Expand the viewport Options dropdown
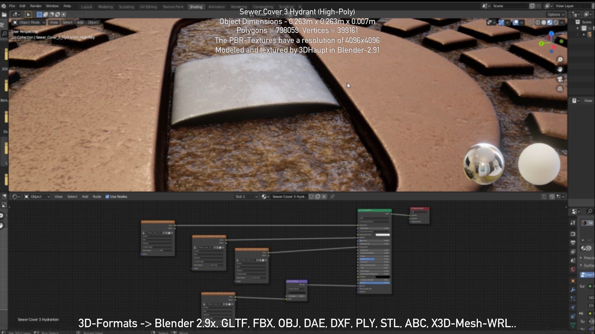This screenshot has width=595, height=334. (x=556, y=14)
